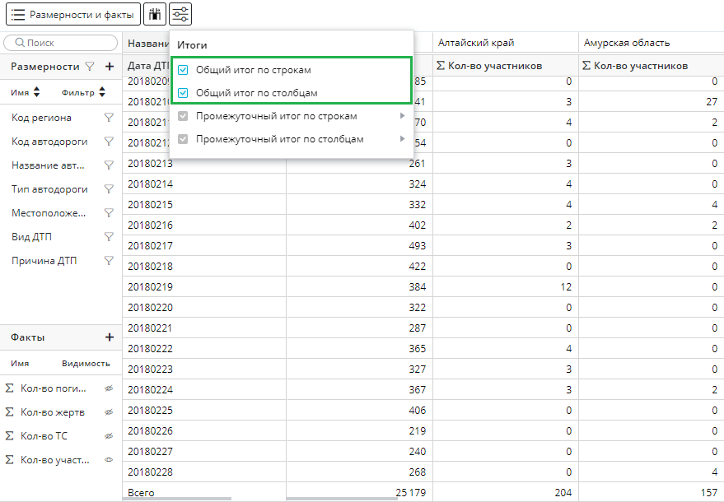Add a new fact with the plus icon
The image size is (724, 502).
coord(109,337)
